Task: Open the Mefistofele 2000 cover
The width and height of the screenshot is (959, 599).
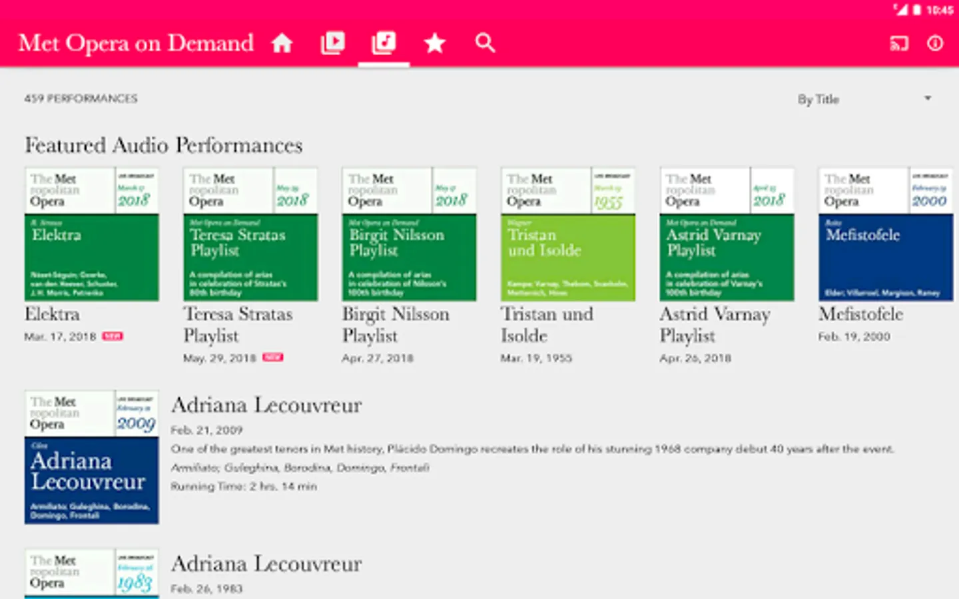Action: [886, 234]
